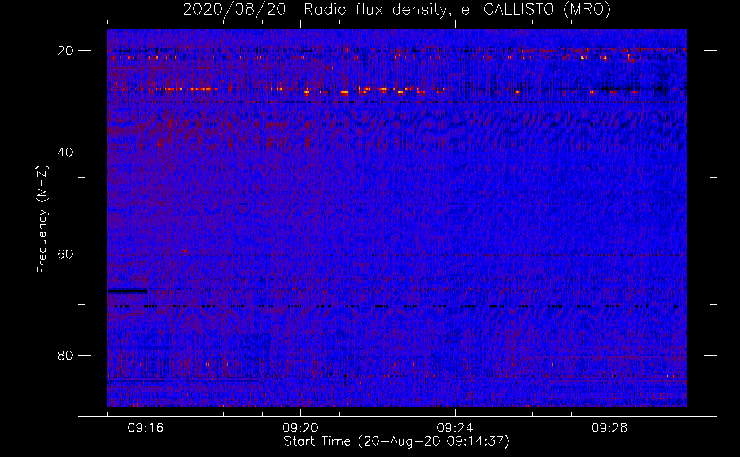This screenshot has height=457, width=740.
Task: Click the 09:24 time tick label
Action: [455, 428]
